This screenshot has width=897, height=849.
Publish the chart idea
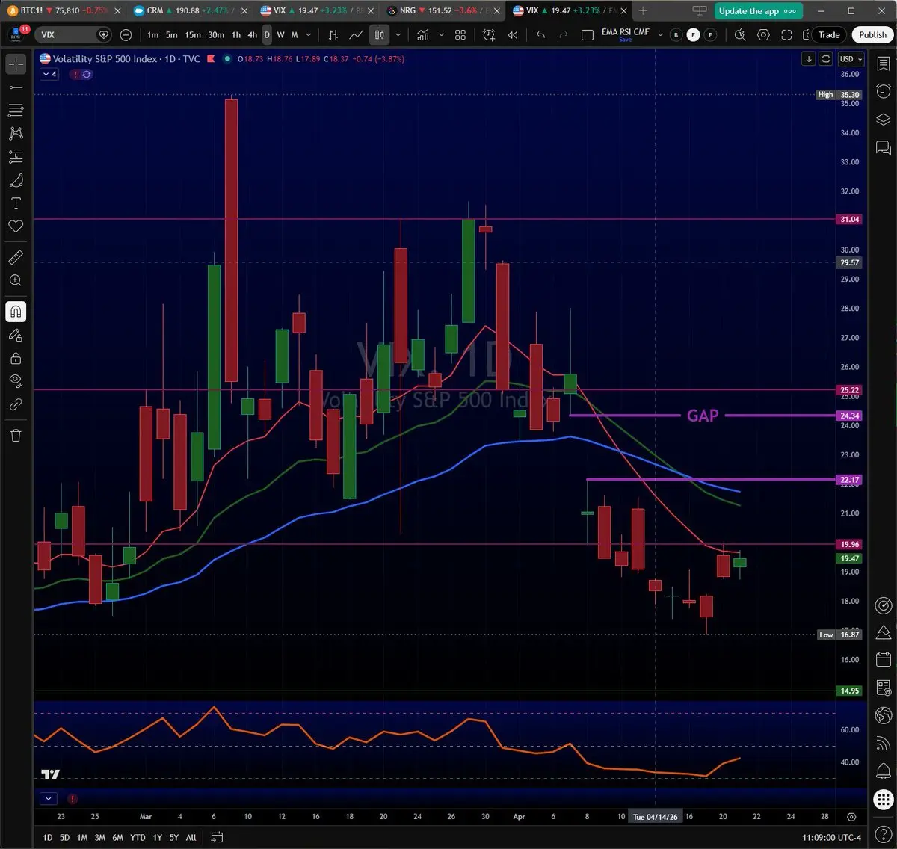click(872, 35)
